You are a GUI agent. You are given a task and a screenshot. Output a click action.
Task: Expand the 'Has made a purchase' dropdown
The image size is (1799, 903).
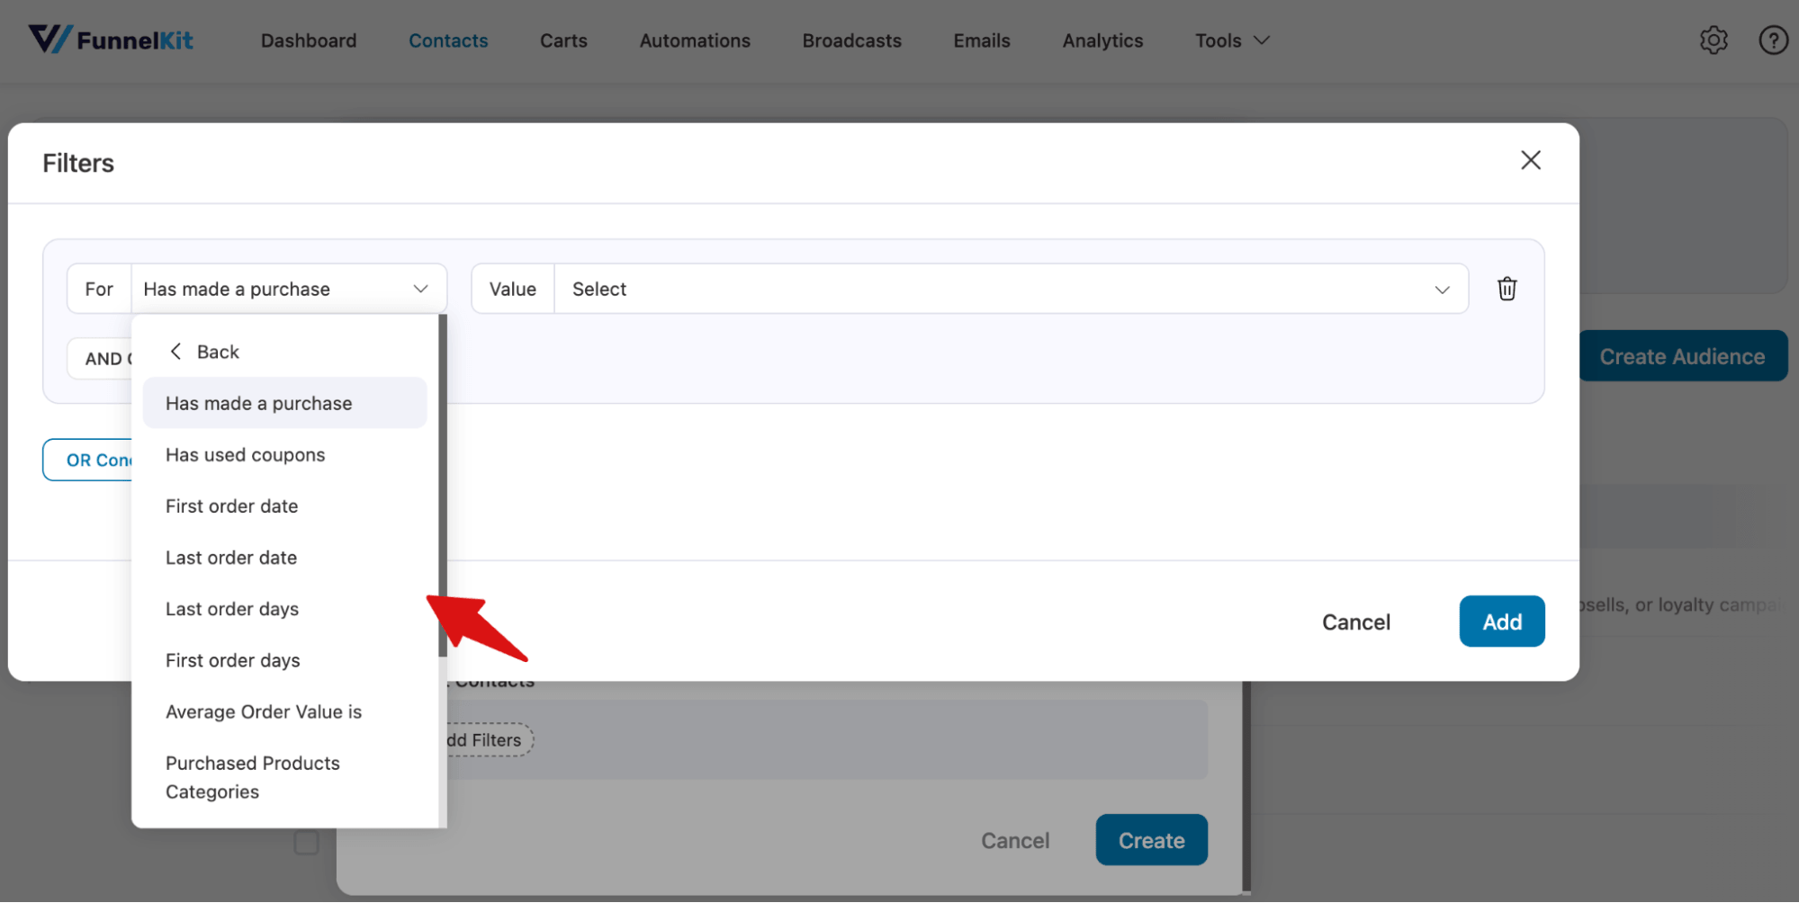click(289, 289)
